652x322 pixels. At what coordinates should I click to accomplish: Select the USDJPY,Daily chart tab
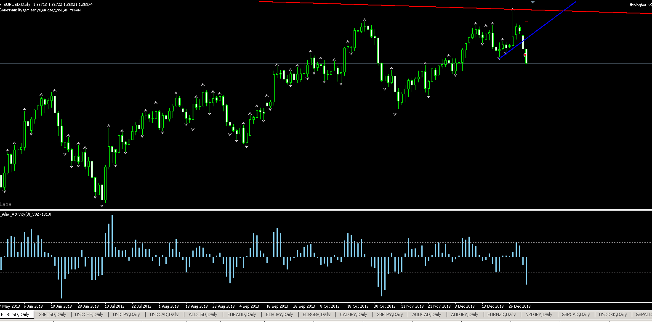tap(126, 314)
